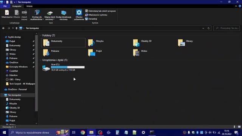Click the clock showing 28.10.2022

[226, 133]
